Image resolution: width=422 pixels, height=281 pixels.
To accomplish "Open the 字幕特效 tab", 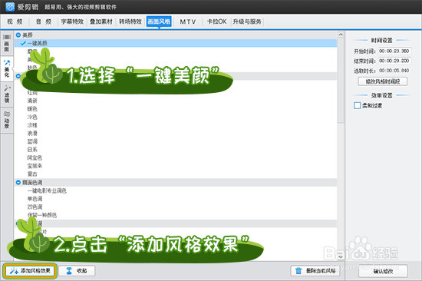I will 72,21.
